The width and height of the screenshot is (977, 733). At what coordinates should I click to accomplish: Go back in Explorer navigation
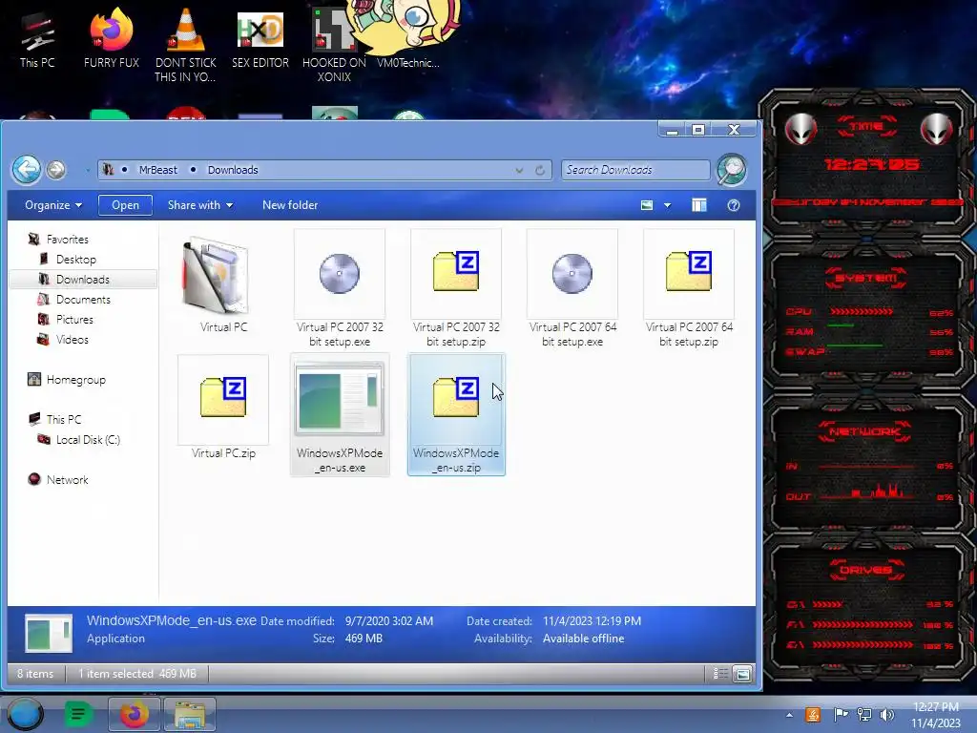tap(27, 170)
